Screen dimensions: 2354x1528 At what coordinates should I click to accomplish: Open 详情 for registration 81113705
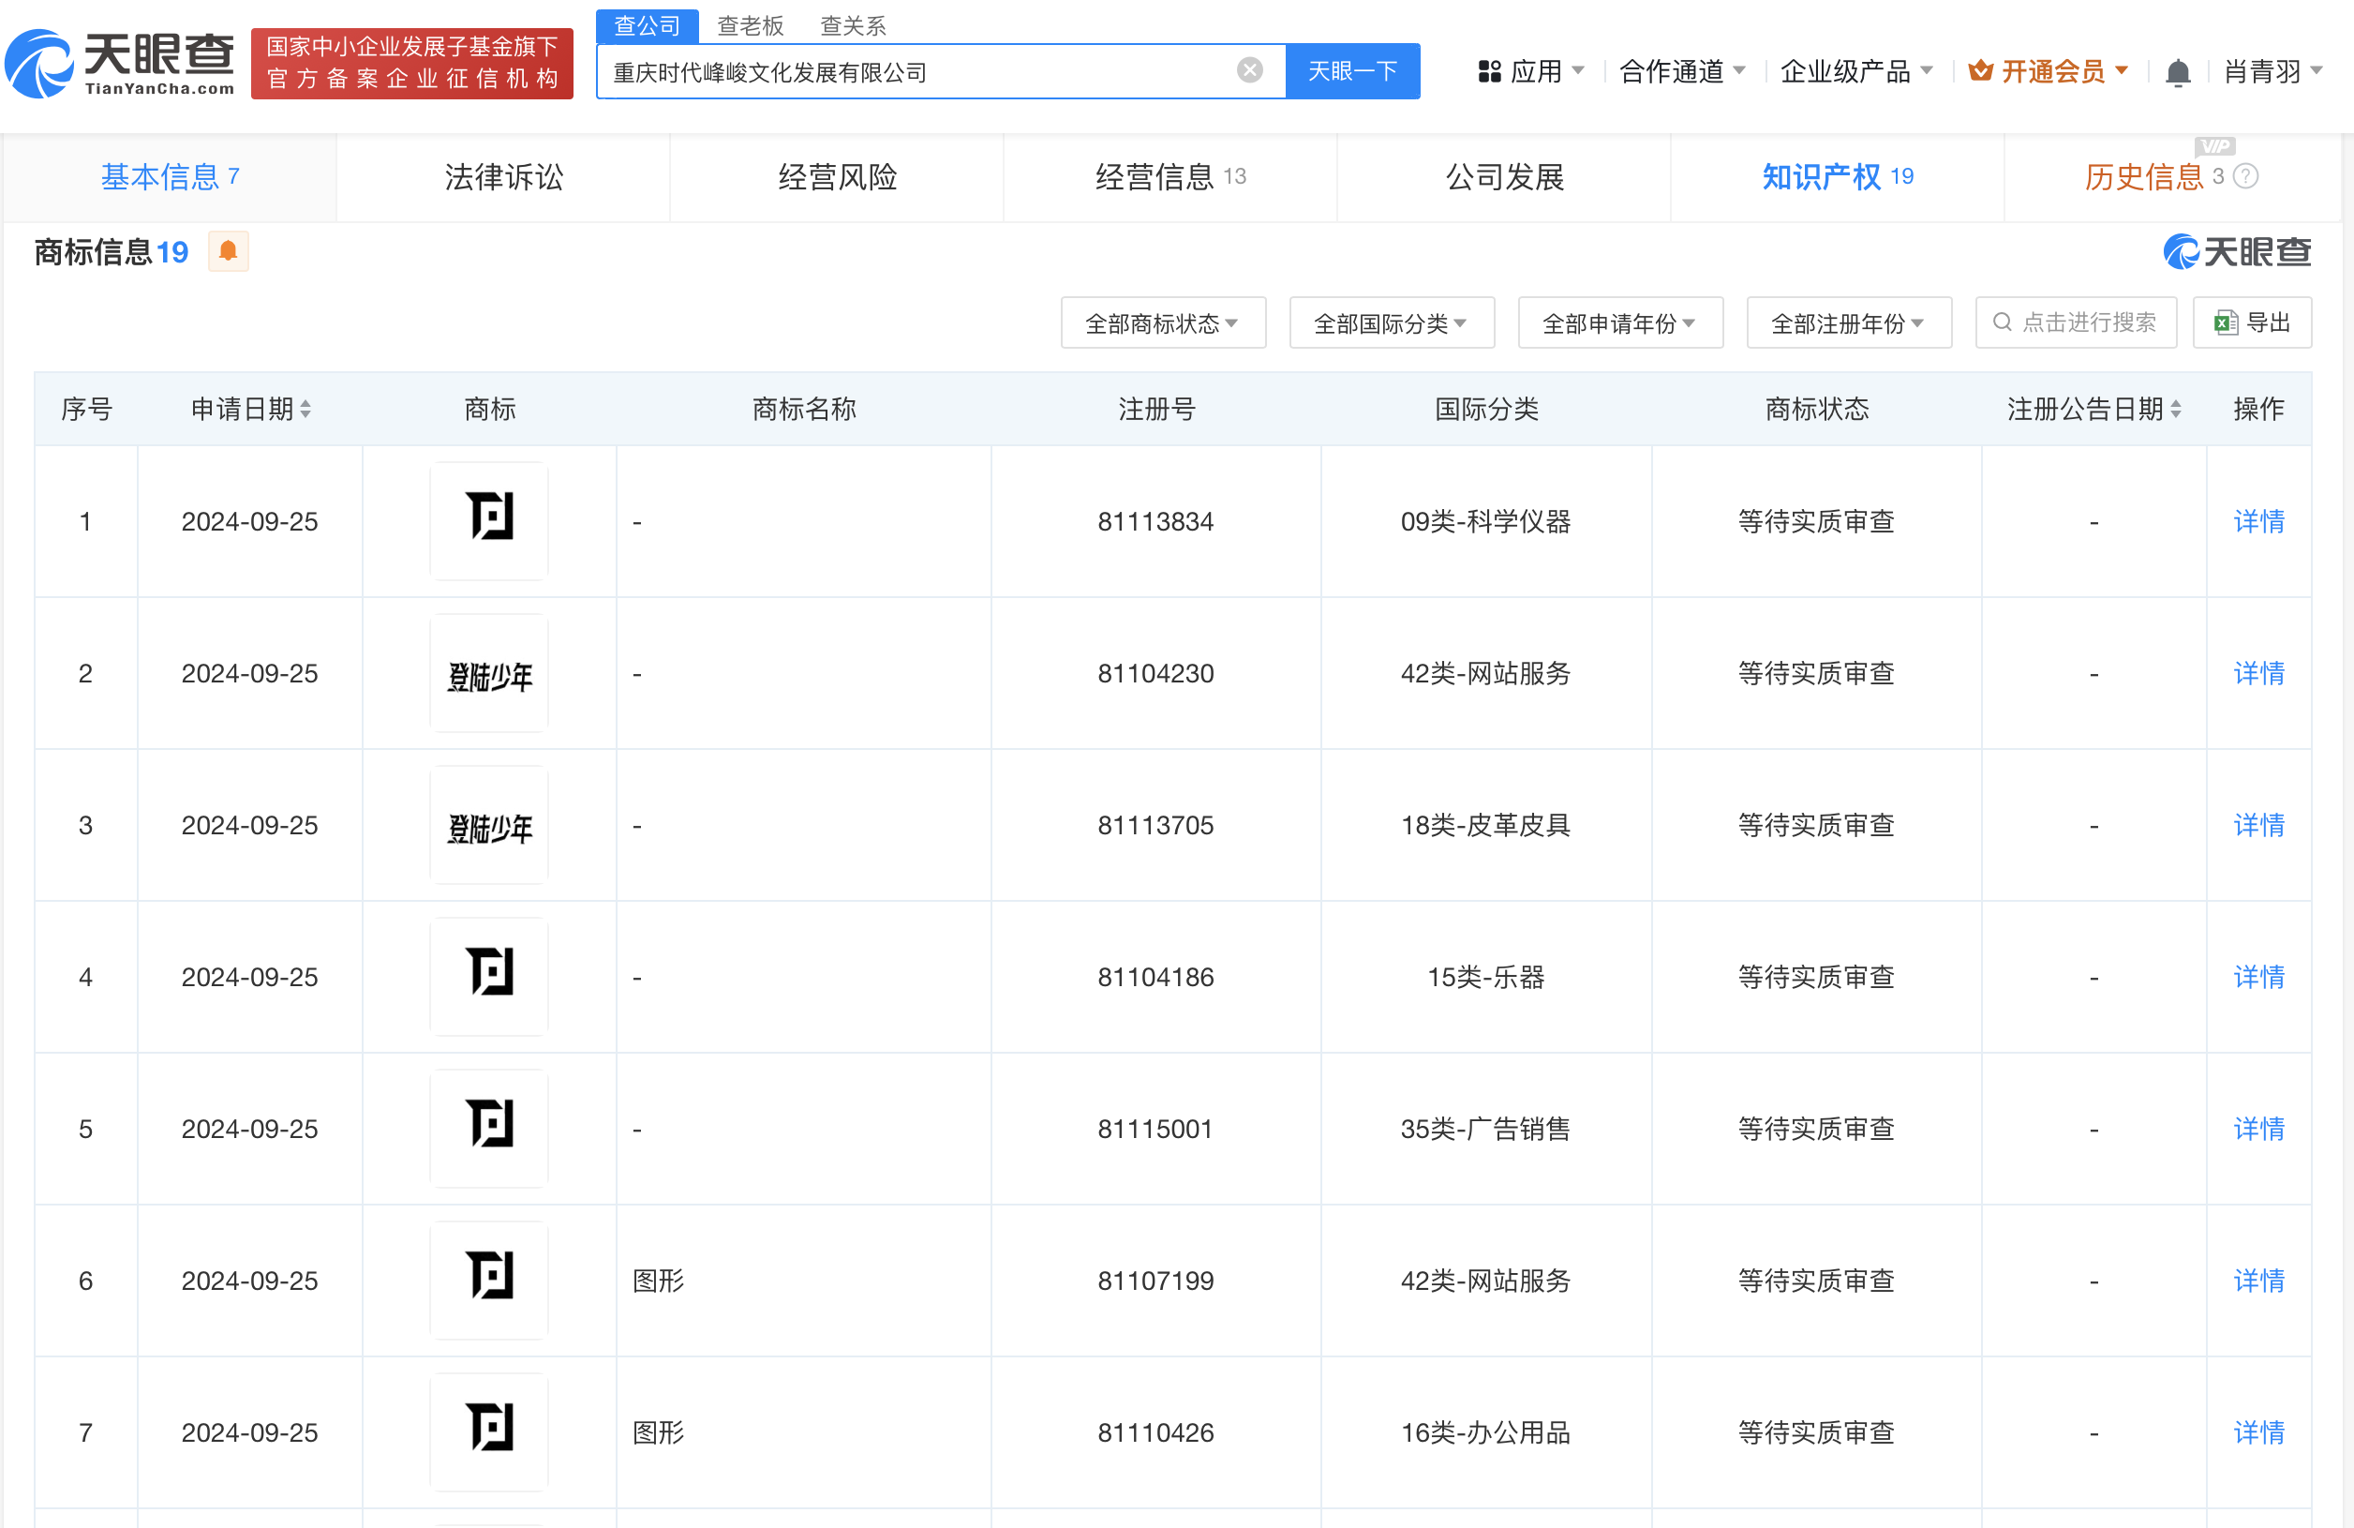(2259, 825)
